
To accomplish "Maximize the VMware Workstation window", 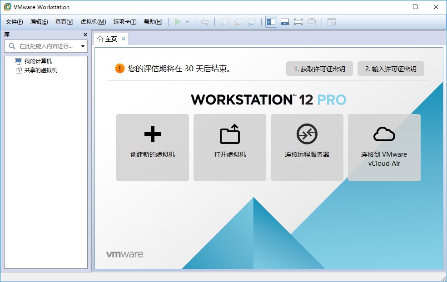I will point(415,7).
